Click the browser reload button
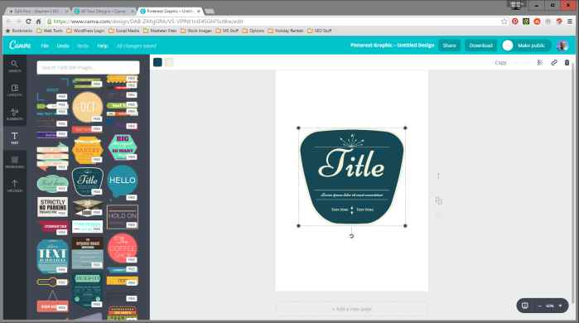Screen dimensions: 579x323 coord(28,22)
